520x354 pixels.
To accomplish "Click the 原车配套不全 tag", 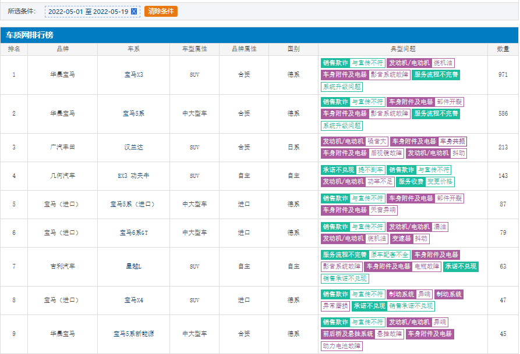I will [x=390, y=255].
